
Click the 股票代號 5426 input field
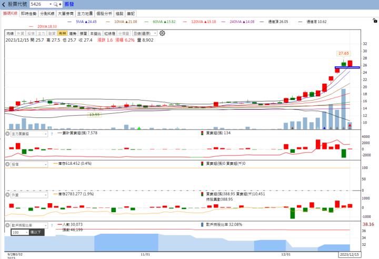39,4
